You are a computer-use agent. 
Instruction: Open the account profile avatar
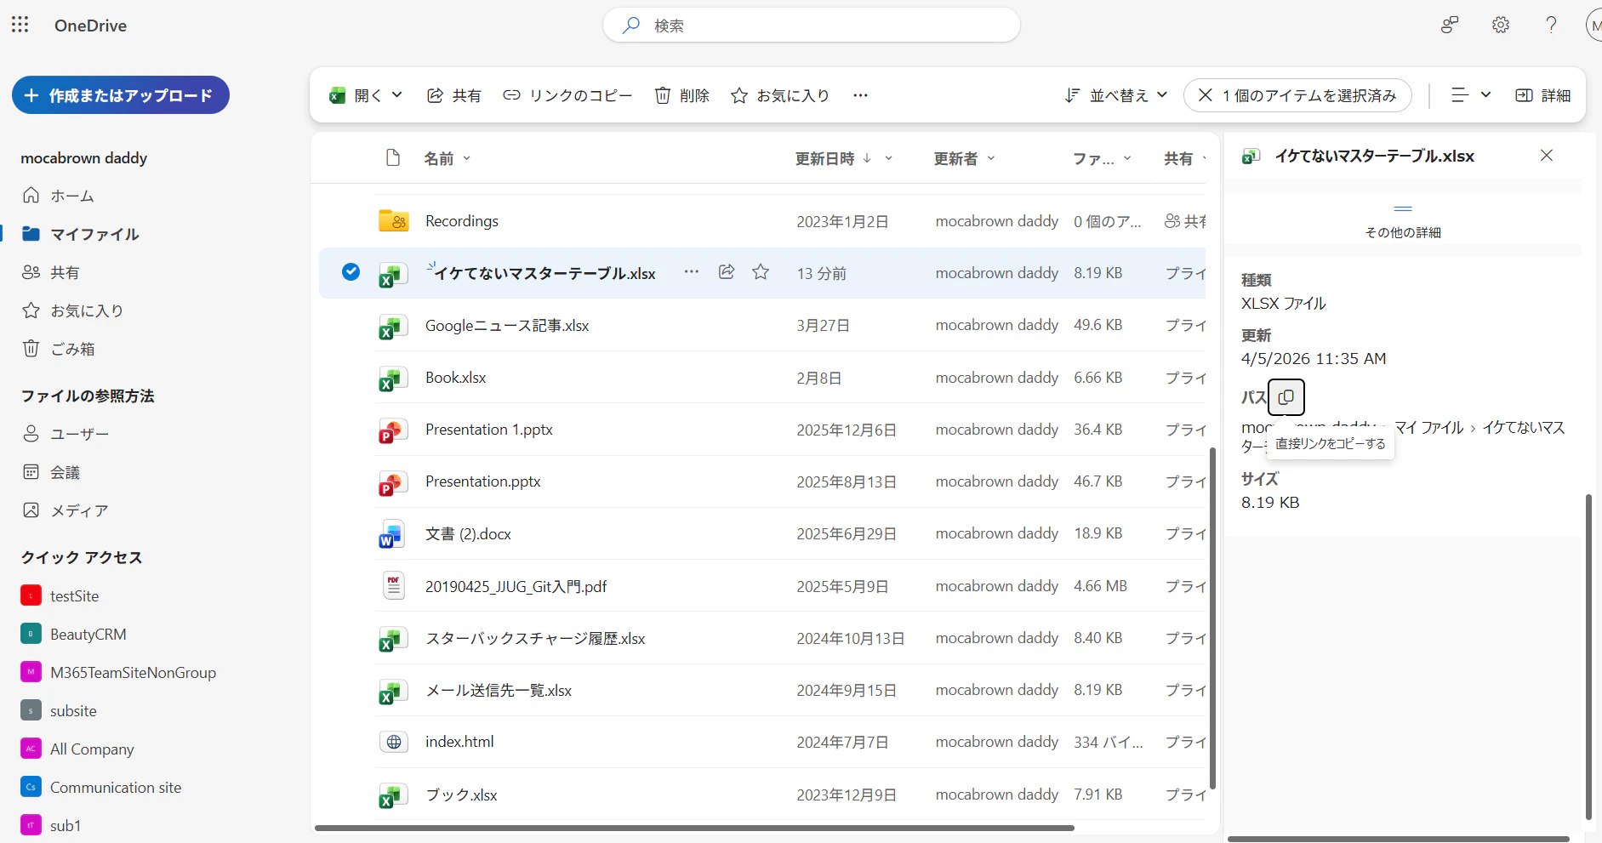[x=1593, y=26]
